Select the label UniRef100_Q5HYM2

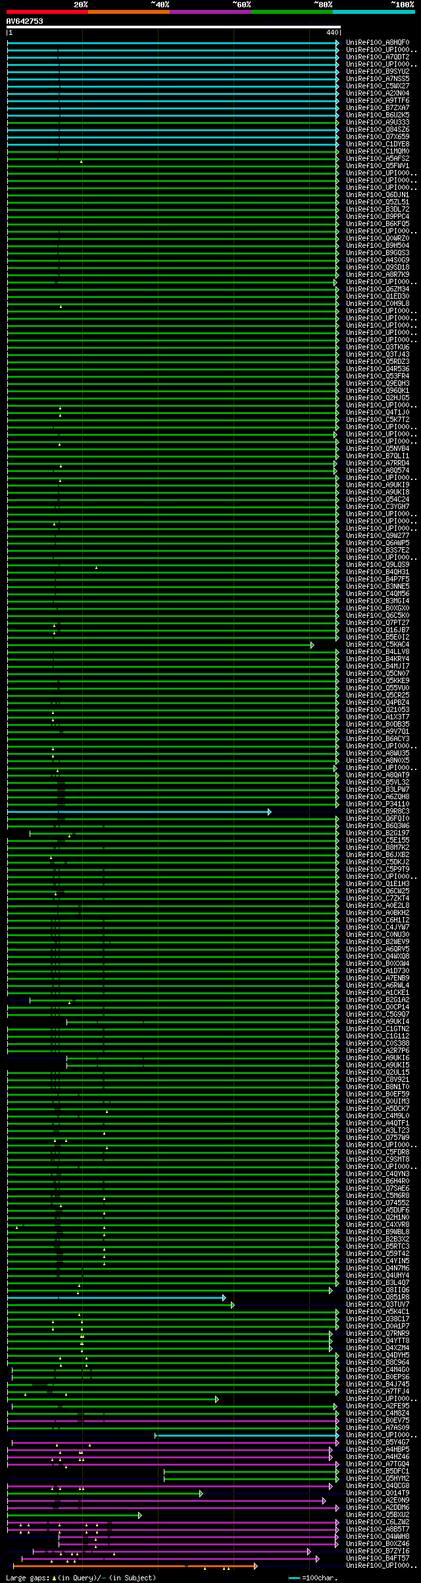point(378,1478)
